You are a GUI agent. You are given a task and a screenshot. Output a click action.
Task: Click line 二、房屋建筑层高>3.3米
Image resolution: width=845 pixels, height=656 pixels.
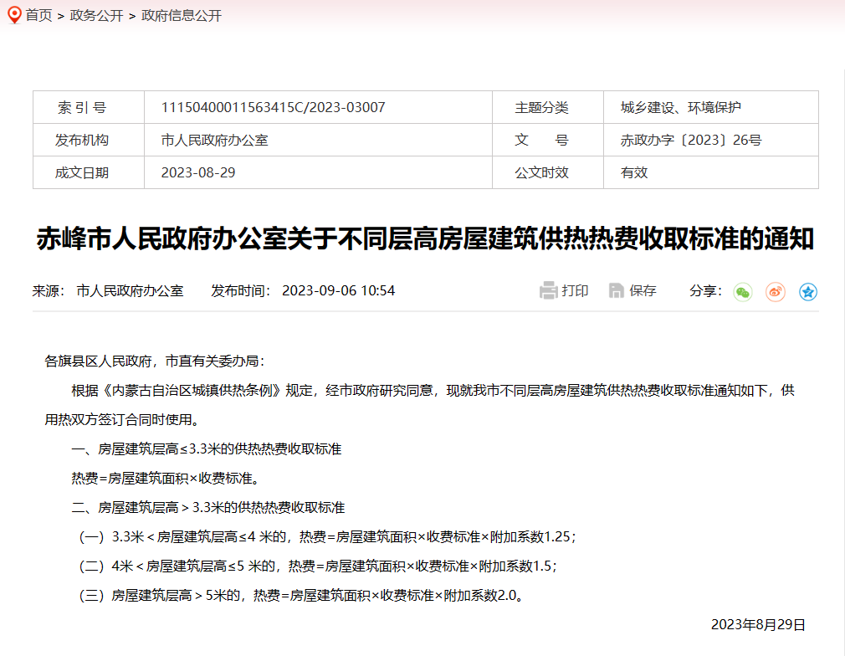[x=208, y=507]
